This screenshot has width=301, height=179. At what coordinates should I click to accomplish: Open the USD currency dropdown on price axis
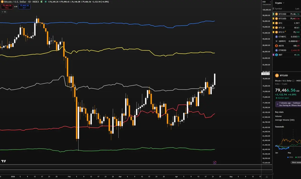coord(266,2)
